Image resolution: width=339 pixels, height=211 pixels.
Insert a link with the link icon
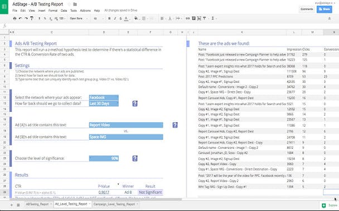coord(188,18)
